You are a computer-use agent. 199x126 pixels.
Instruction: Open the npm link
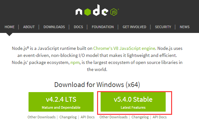click(75, 62)
